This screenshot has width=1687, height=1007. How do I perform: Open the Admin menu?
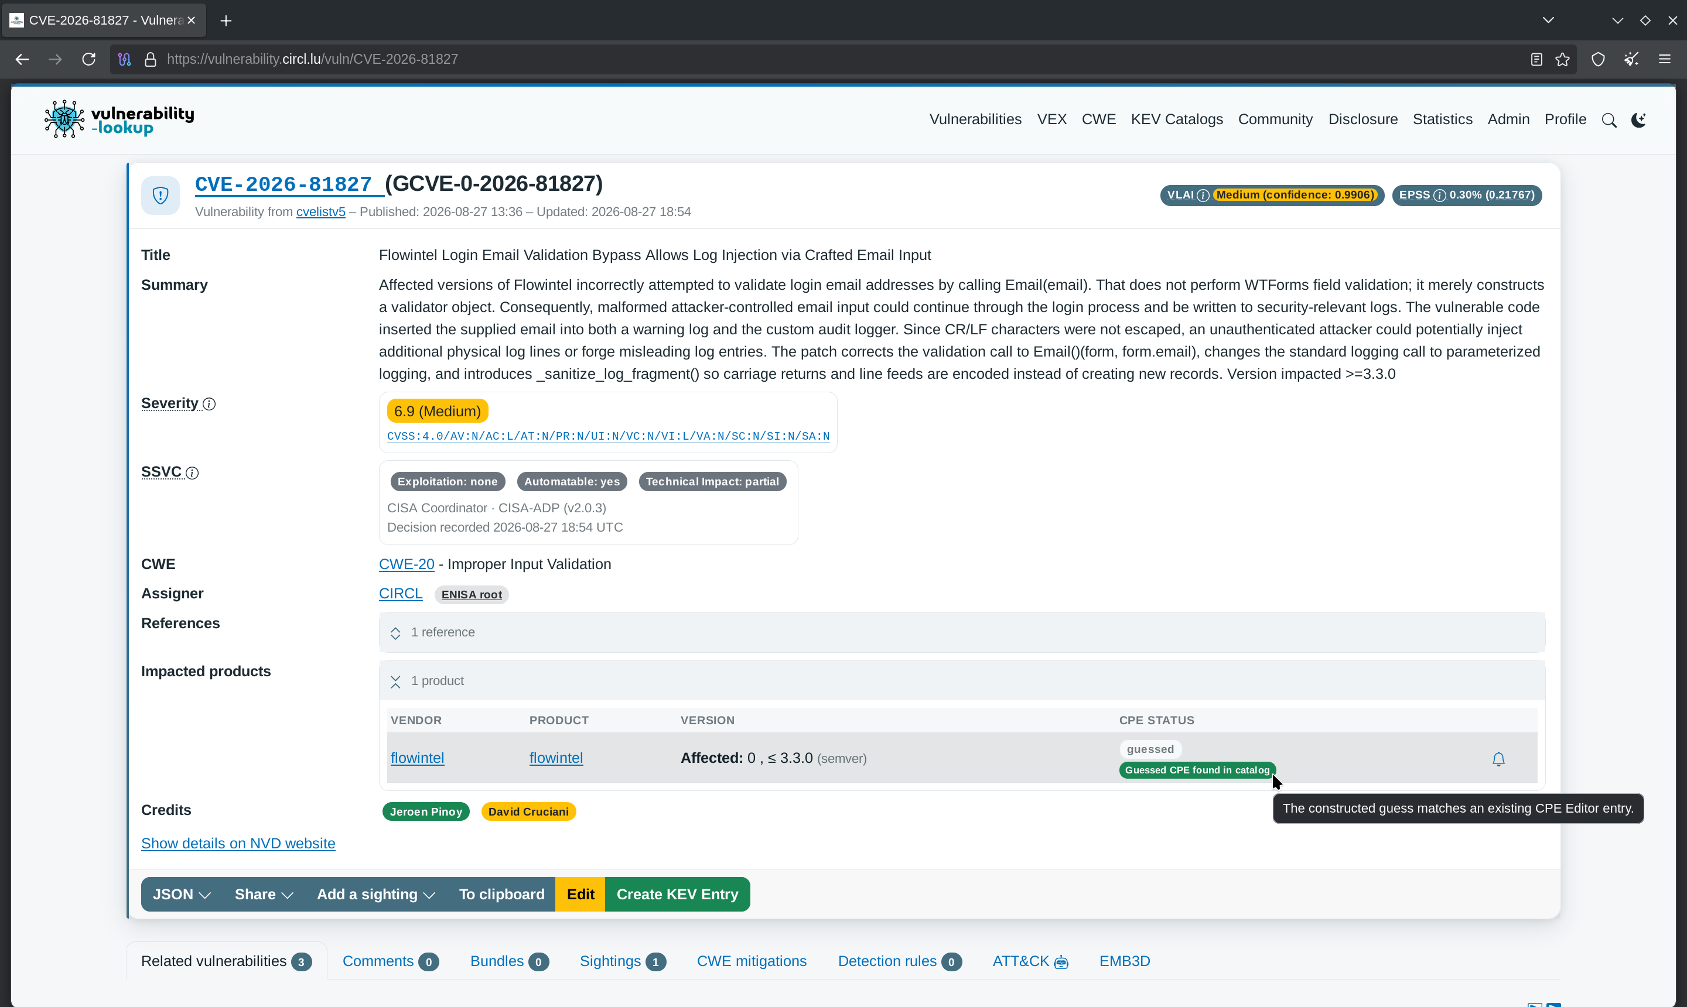click(x=1508, y=119)
